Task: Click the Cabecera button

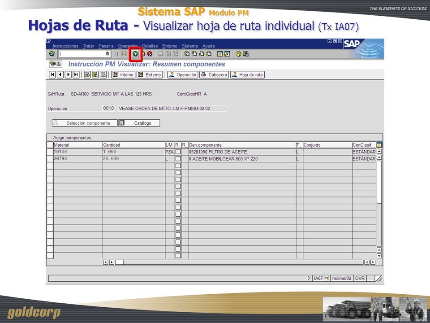Action: [x=214, y=74]
